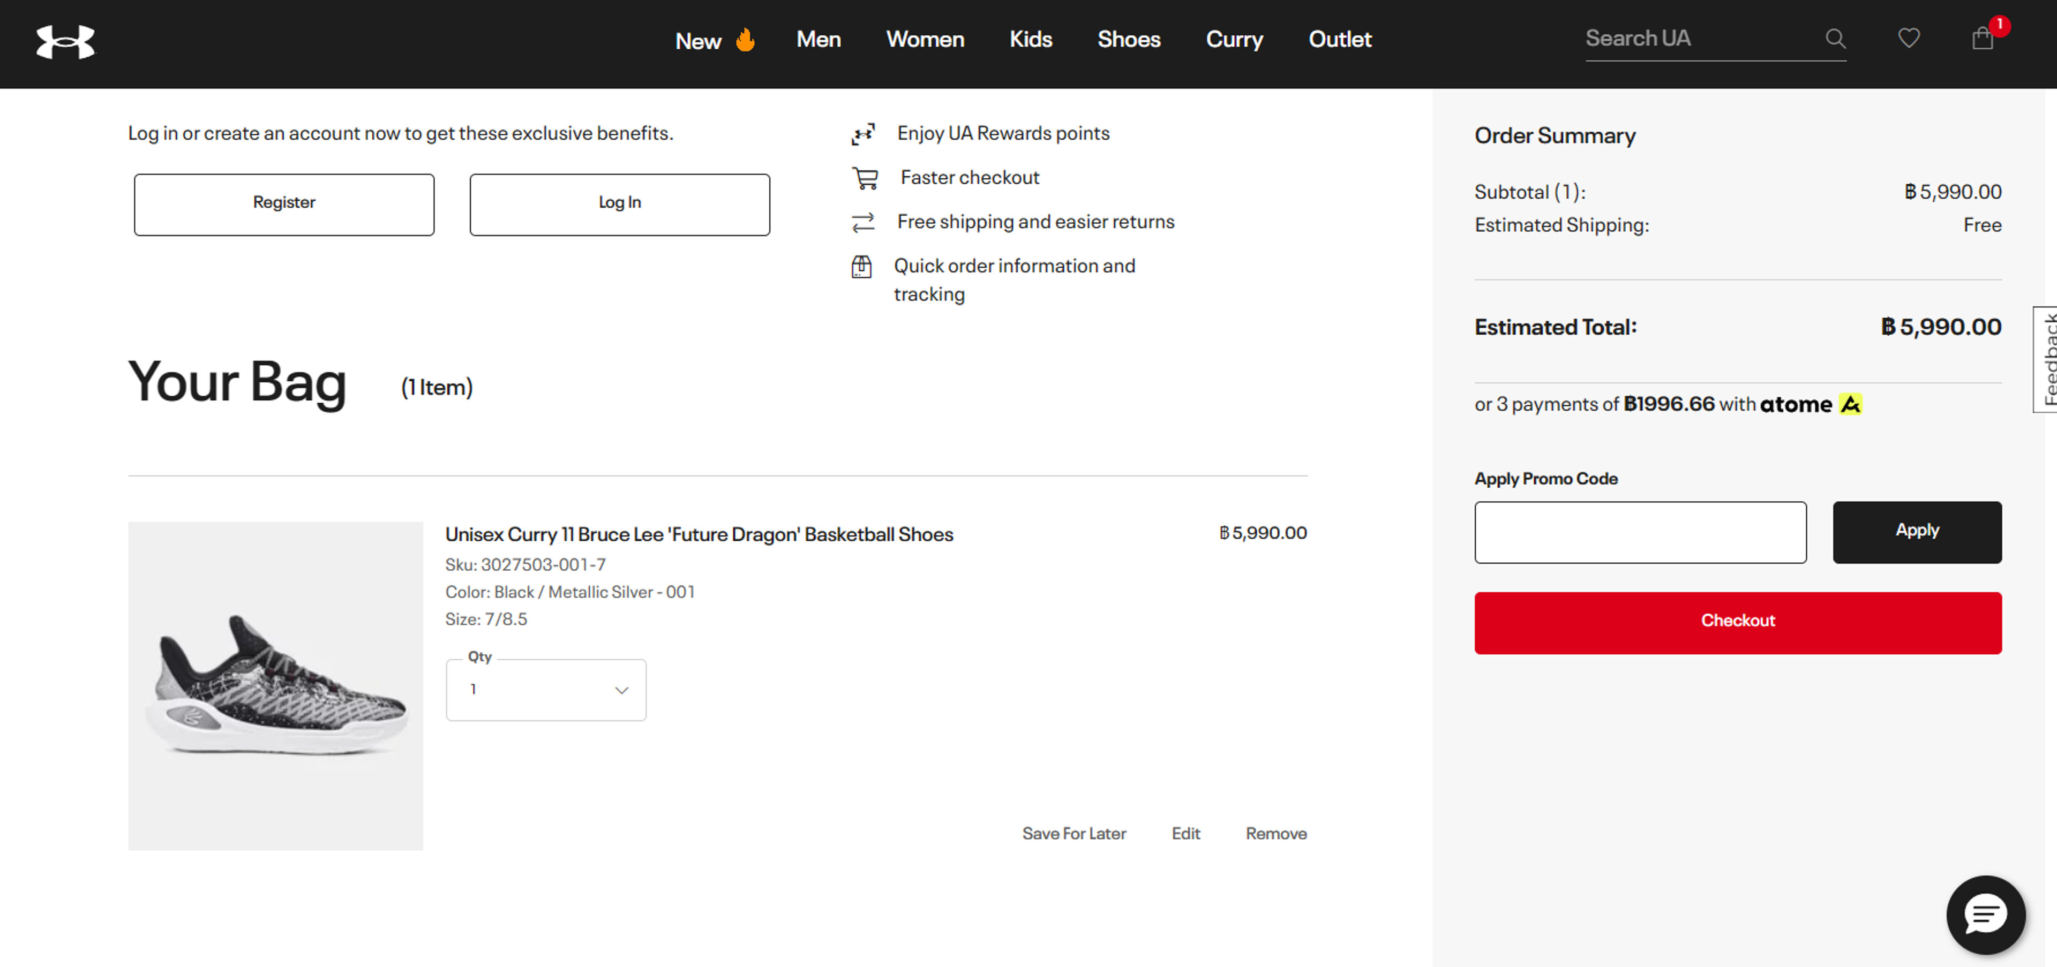Click the Under Armour logo
The height and width of the screenshot is (967, 2057).
click(x=65, y=41)
